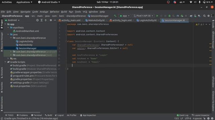Open the en keyboard layout indicator
This screenshot has height=120, width=215.
pos(182,2)
